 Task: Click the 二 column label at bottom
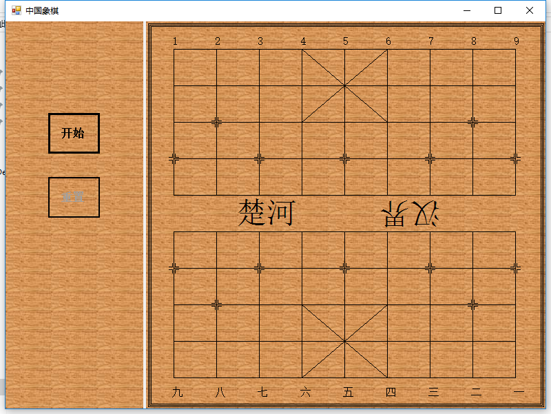[477, 392]
